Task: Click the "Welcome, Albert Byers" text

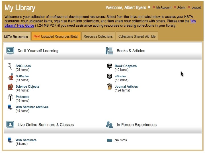Action: [126, 8]
